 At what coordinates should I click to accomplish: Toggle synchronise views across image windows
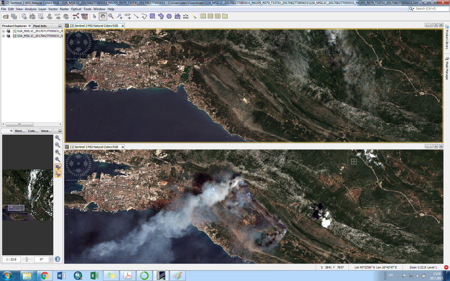58,167
